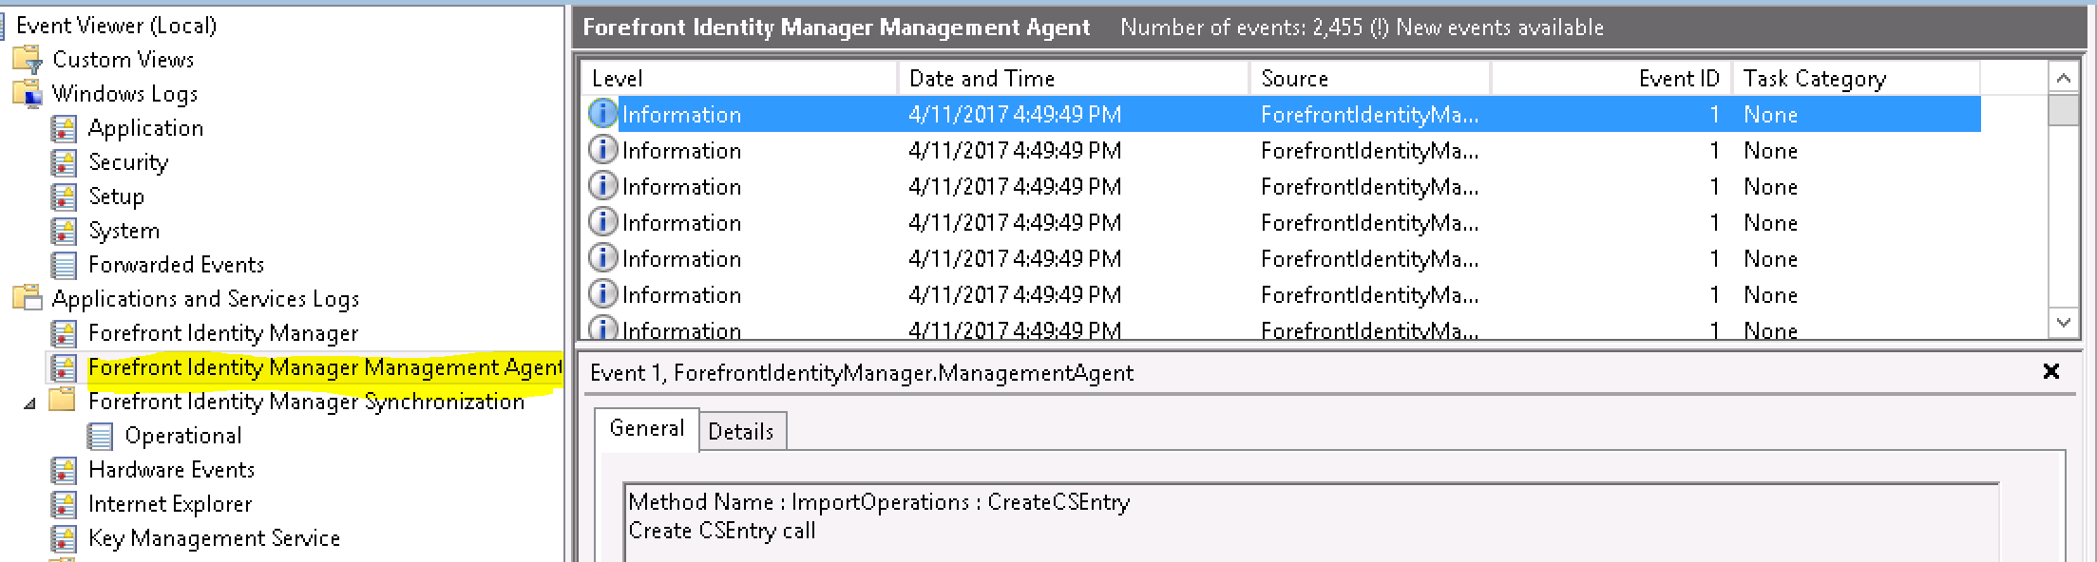Switch to the Details tab
This screenshot has height=562, width=2097.
pos(741,432)
